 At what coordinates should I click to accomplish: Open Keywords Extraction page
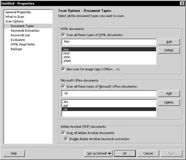25,31
